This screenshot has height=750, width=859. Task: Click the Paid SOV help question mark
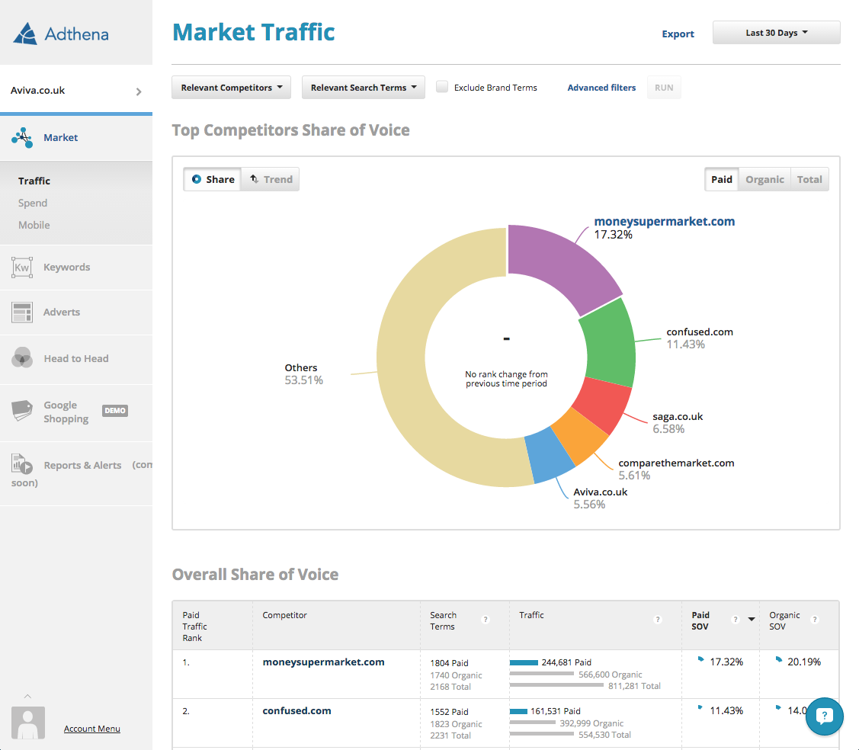(x=736, y=620)
